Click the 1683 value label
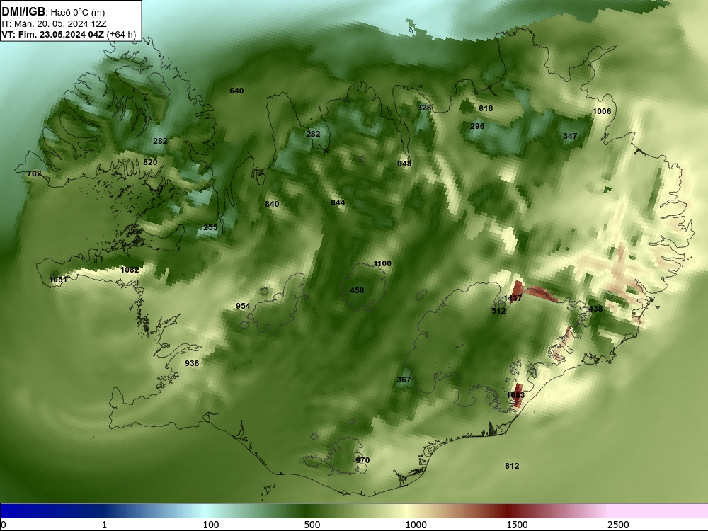 coord(515,395)
